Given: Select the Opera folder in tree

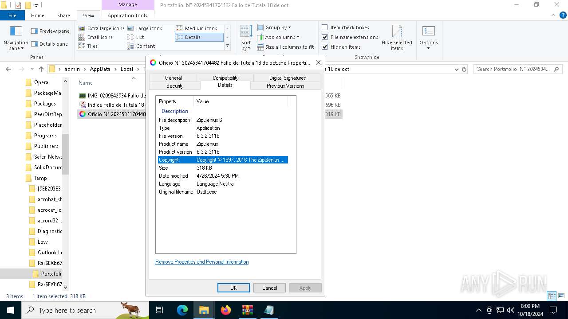Looking at the screenshot, I should (41, 82).
